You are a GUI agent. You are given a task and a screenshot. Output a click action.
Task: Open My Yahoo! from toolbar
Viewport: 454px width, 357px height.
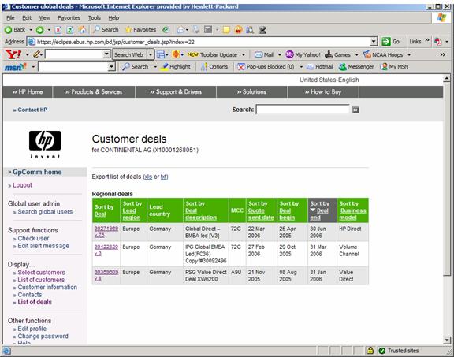pyautogui.click(x=303, y=54)
